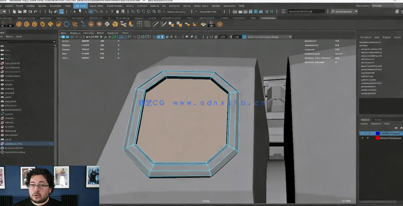Image resolution: width=403 pixels, height=206 pixels.
Task: Click the last orange round icon on shelf
Action: [220, 24]
